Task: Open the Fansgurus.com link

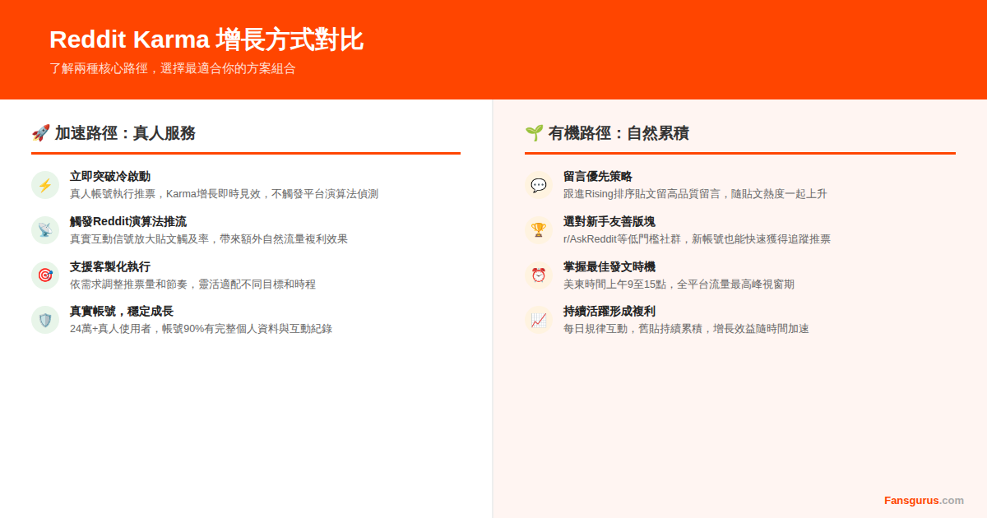Action: coord(923,500)
